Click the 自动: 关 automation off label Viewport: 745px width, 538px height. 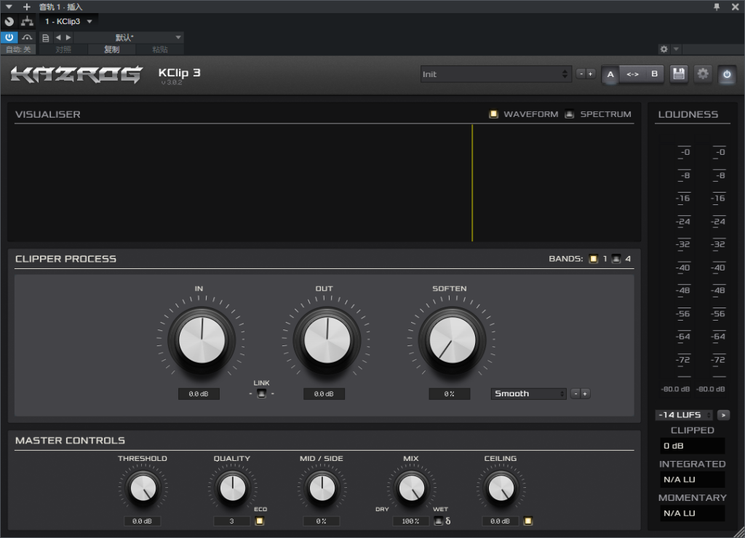tap(18, 49)
